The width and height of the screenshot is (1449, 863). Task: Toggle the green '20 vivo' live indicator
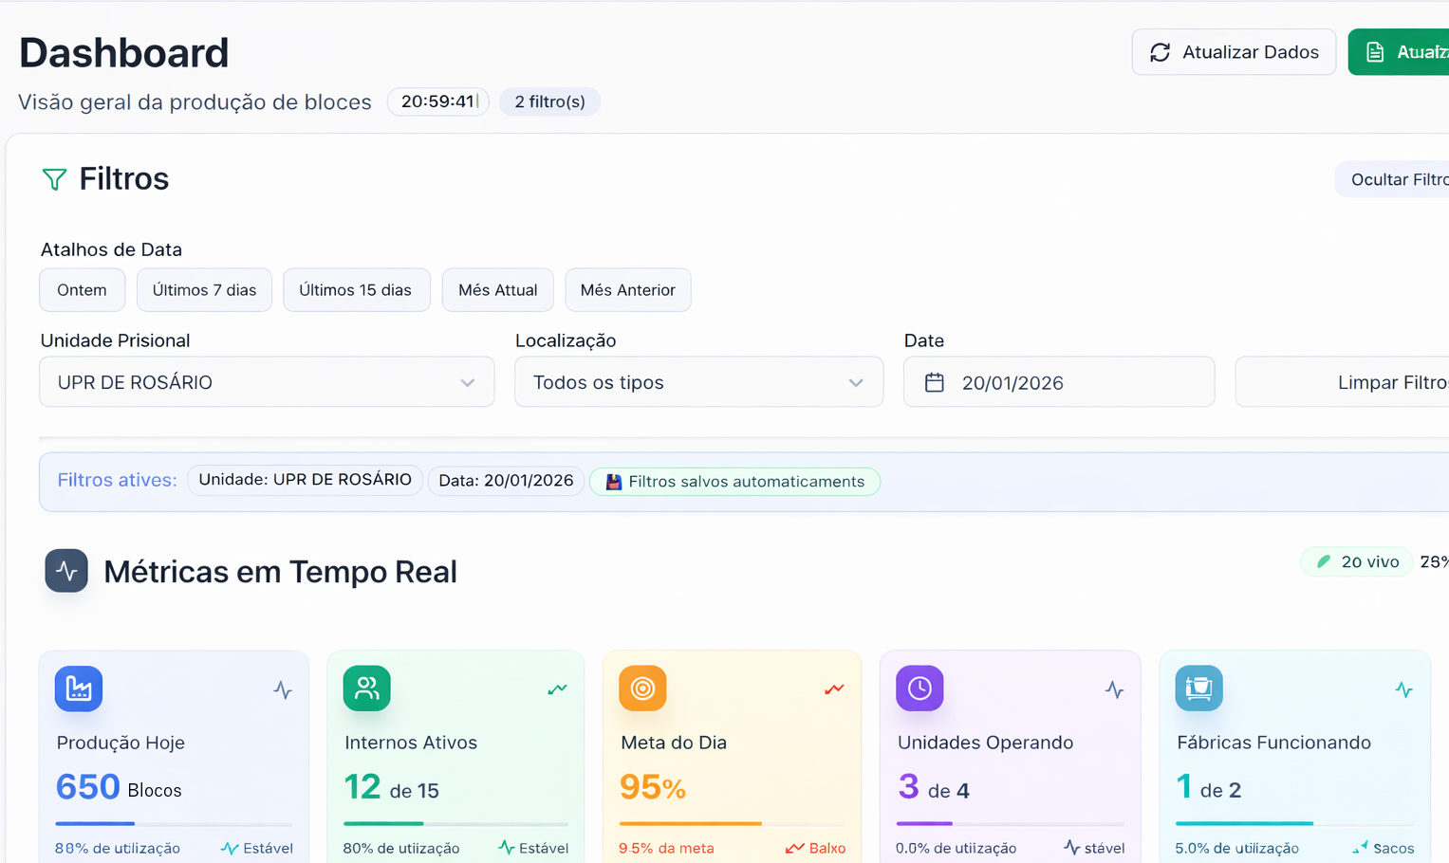(1356, 561)
